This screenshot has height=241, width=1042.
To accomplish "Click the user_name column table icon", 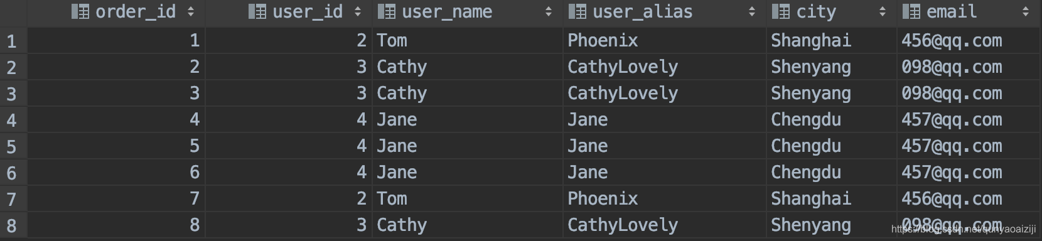I will point(386,11).
